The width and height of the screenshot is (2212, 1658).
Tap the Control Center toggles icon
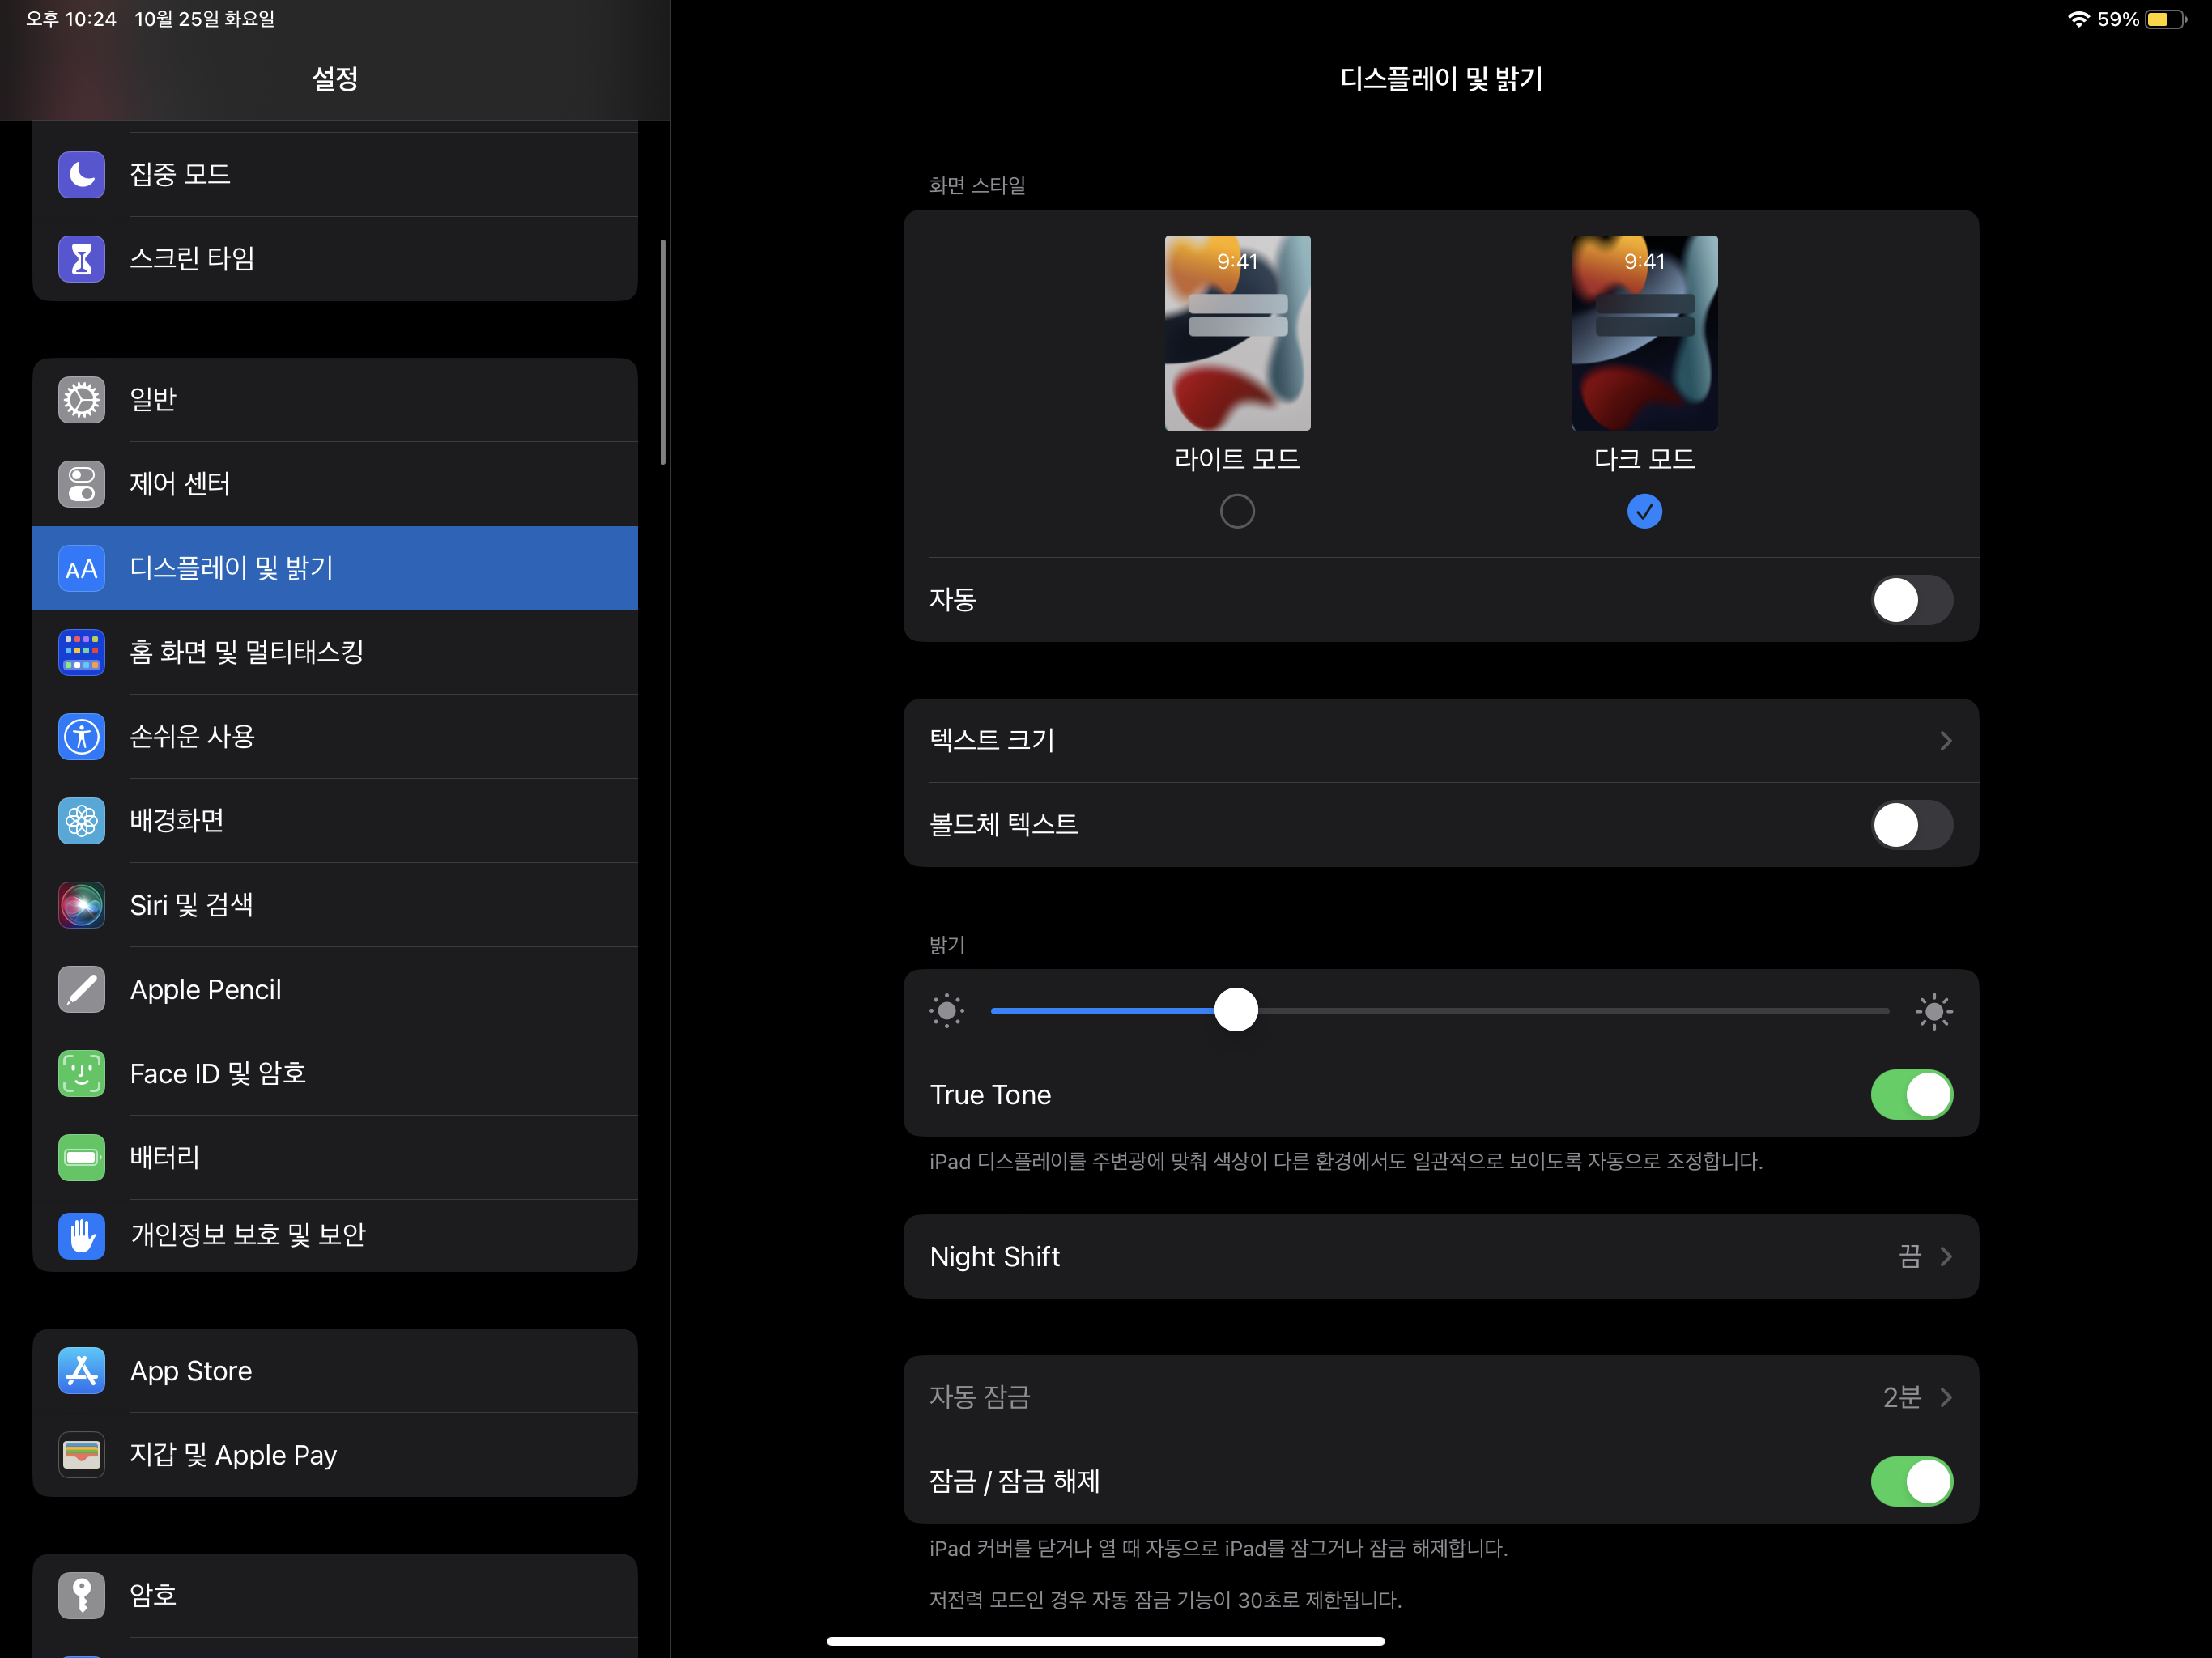[x=81, y=484]
